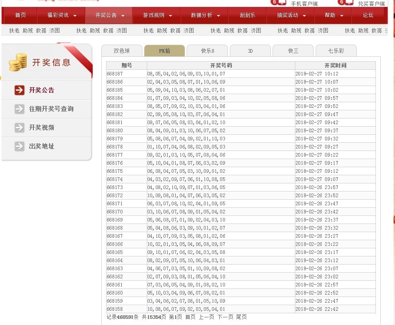The width and height of the screenshot is (395, 325).
Task: Click the time 2018-02-27 10:12
Action: pos(317,74)
